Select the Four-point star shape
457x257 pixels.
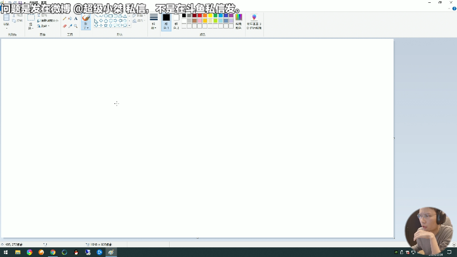click(101, 25)
